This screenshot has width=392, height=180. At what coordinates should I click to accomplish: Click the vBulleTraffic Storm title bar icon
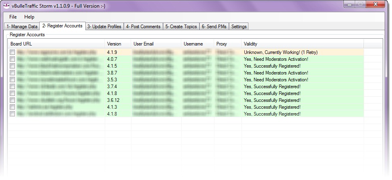click(6, 5)
